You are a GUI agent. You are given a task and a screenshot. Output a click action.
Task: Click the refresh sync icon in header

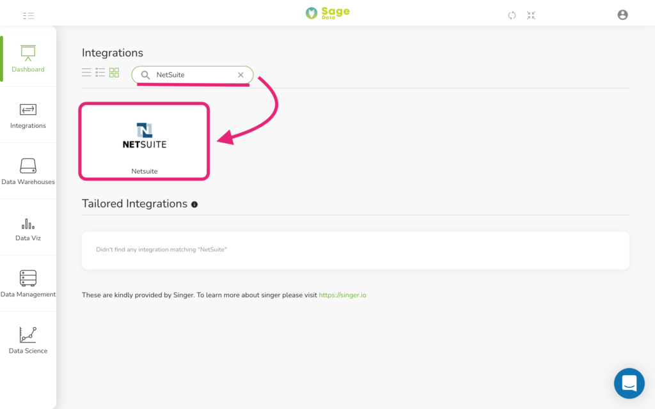[x=512, y=15]
